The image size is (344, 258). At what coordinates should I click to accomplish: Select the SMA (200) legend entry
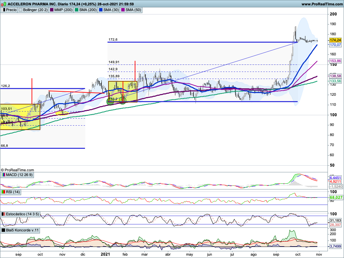86,10
